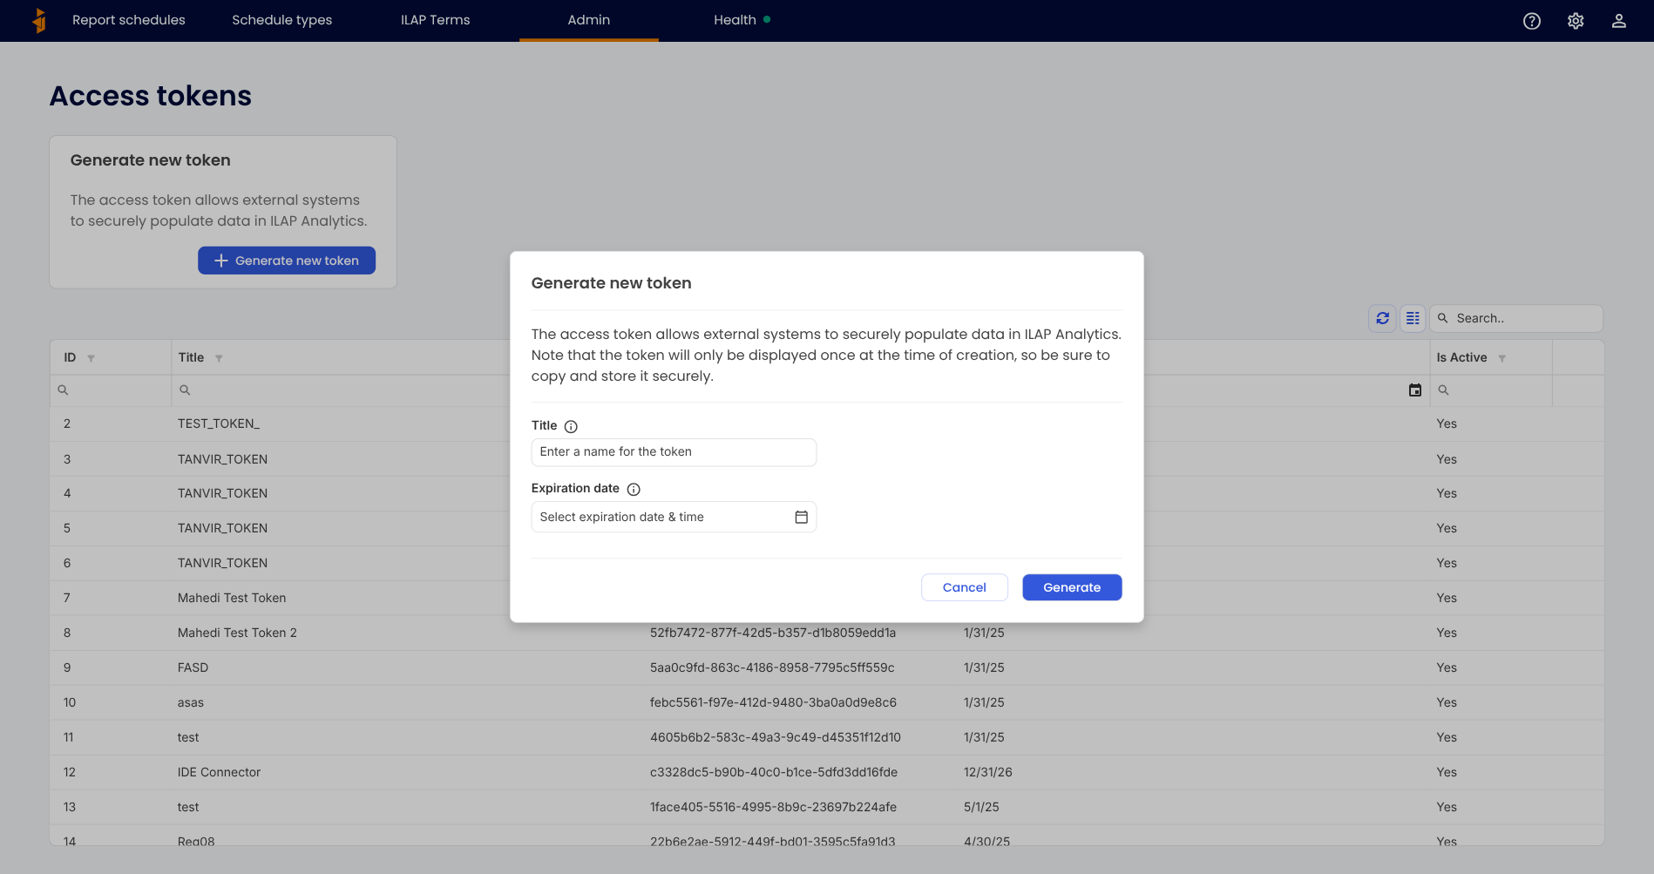Select the IDE Connector row title
This screenshot has width=1654, height=874.
pyautogui.click(x=219, y=772)
